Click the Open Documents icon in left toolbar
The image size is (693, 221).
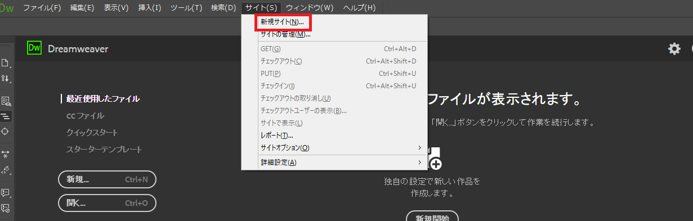click(5, 63)
